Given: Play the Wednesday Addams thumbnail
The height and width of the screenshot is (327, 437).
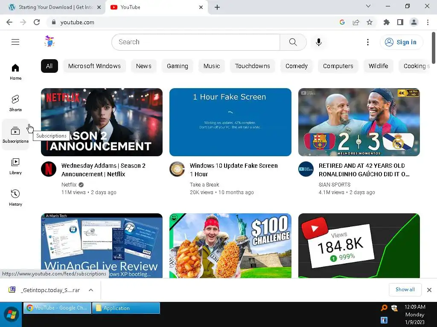Looking at the screenshot, I should (x=102, y=122).
